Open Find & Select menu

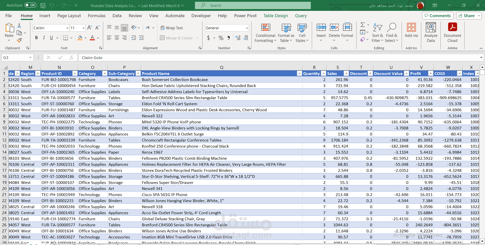391,33
